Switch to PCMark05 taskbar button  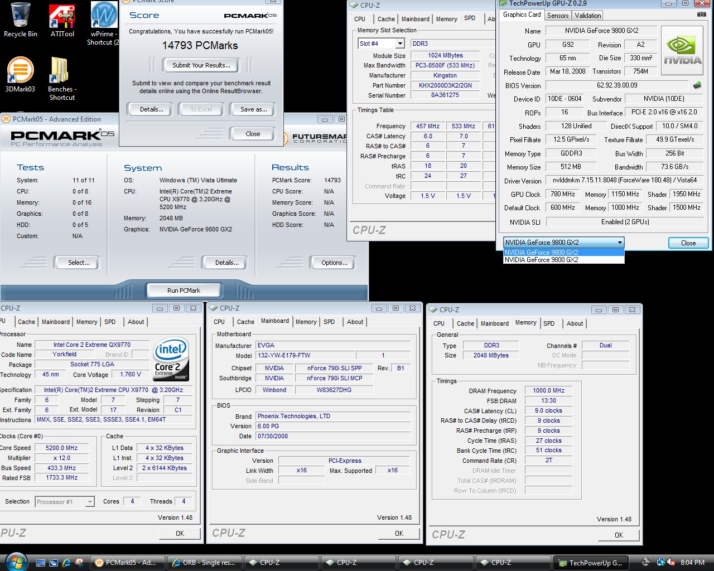129,563
